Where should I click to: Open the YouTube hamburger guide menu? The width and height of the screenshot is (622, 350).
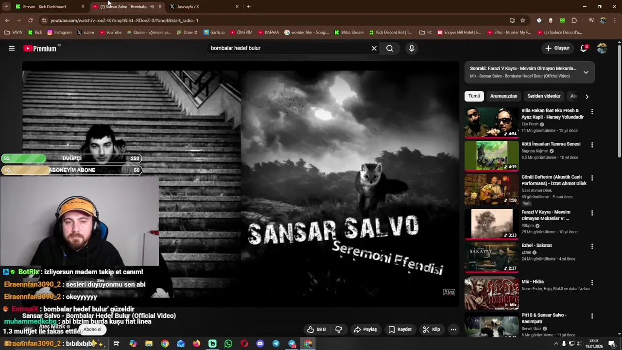click(x=12, y=48)
